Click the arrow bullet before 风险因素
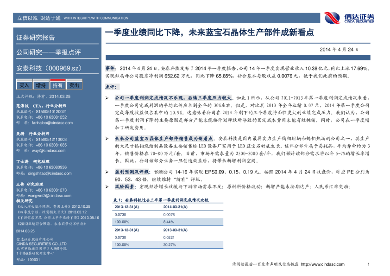Viewport: 390px width, 276px height. pyautogui.click(x=107, y=186)
